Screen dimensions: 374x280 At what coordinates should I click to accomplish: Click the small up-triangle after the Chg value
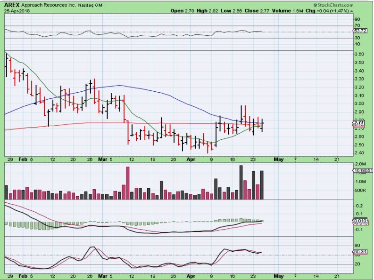point(352,11)
